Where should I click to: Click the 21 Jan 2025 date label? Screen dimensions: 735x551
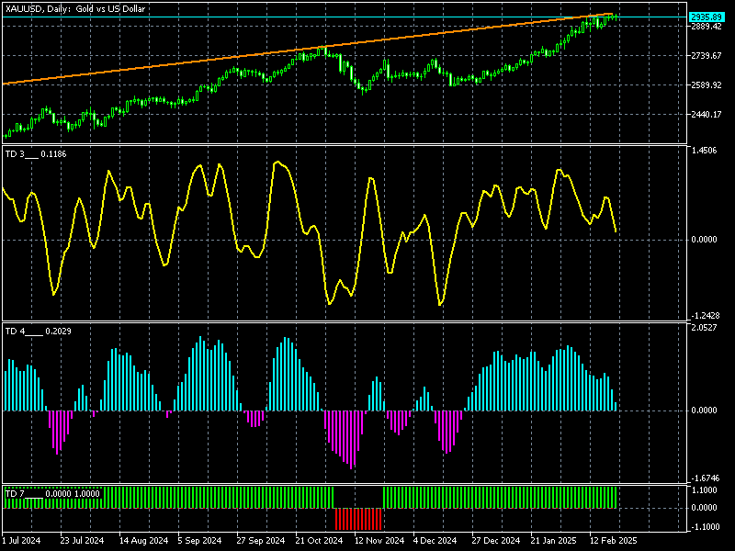click(554, 541)
